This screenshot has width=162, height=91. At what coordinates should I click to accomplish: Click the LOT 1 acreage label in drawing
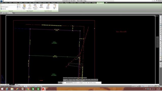click(x=54, y=43)
